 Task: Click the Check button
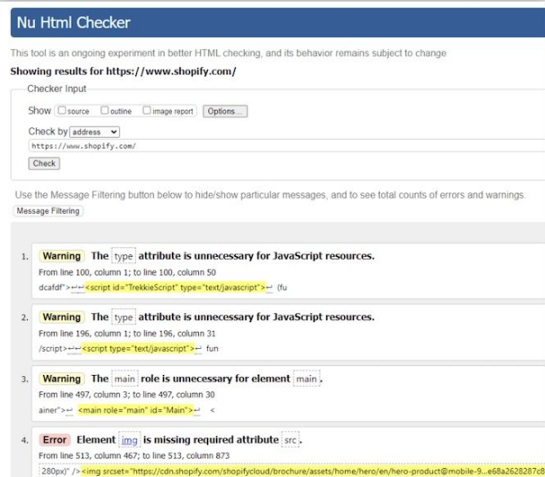(x=44, y=164)
